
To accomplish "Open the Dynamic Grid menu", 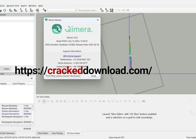I will click(x=13, y=6).
